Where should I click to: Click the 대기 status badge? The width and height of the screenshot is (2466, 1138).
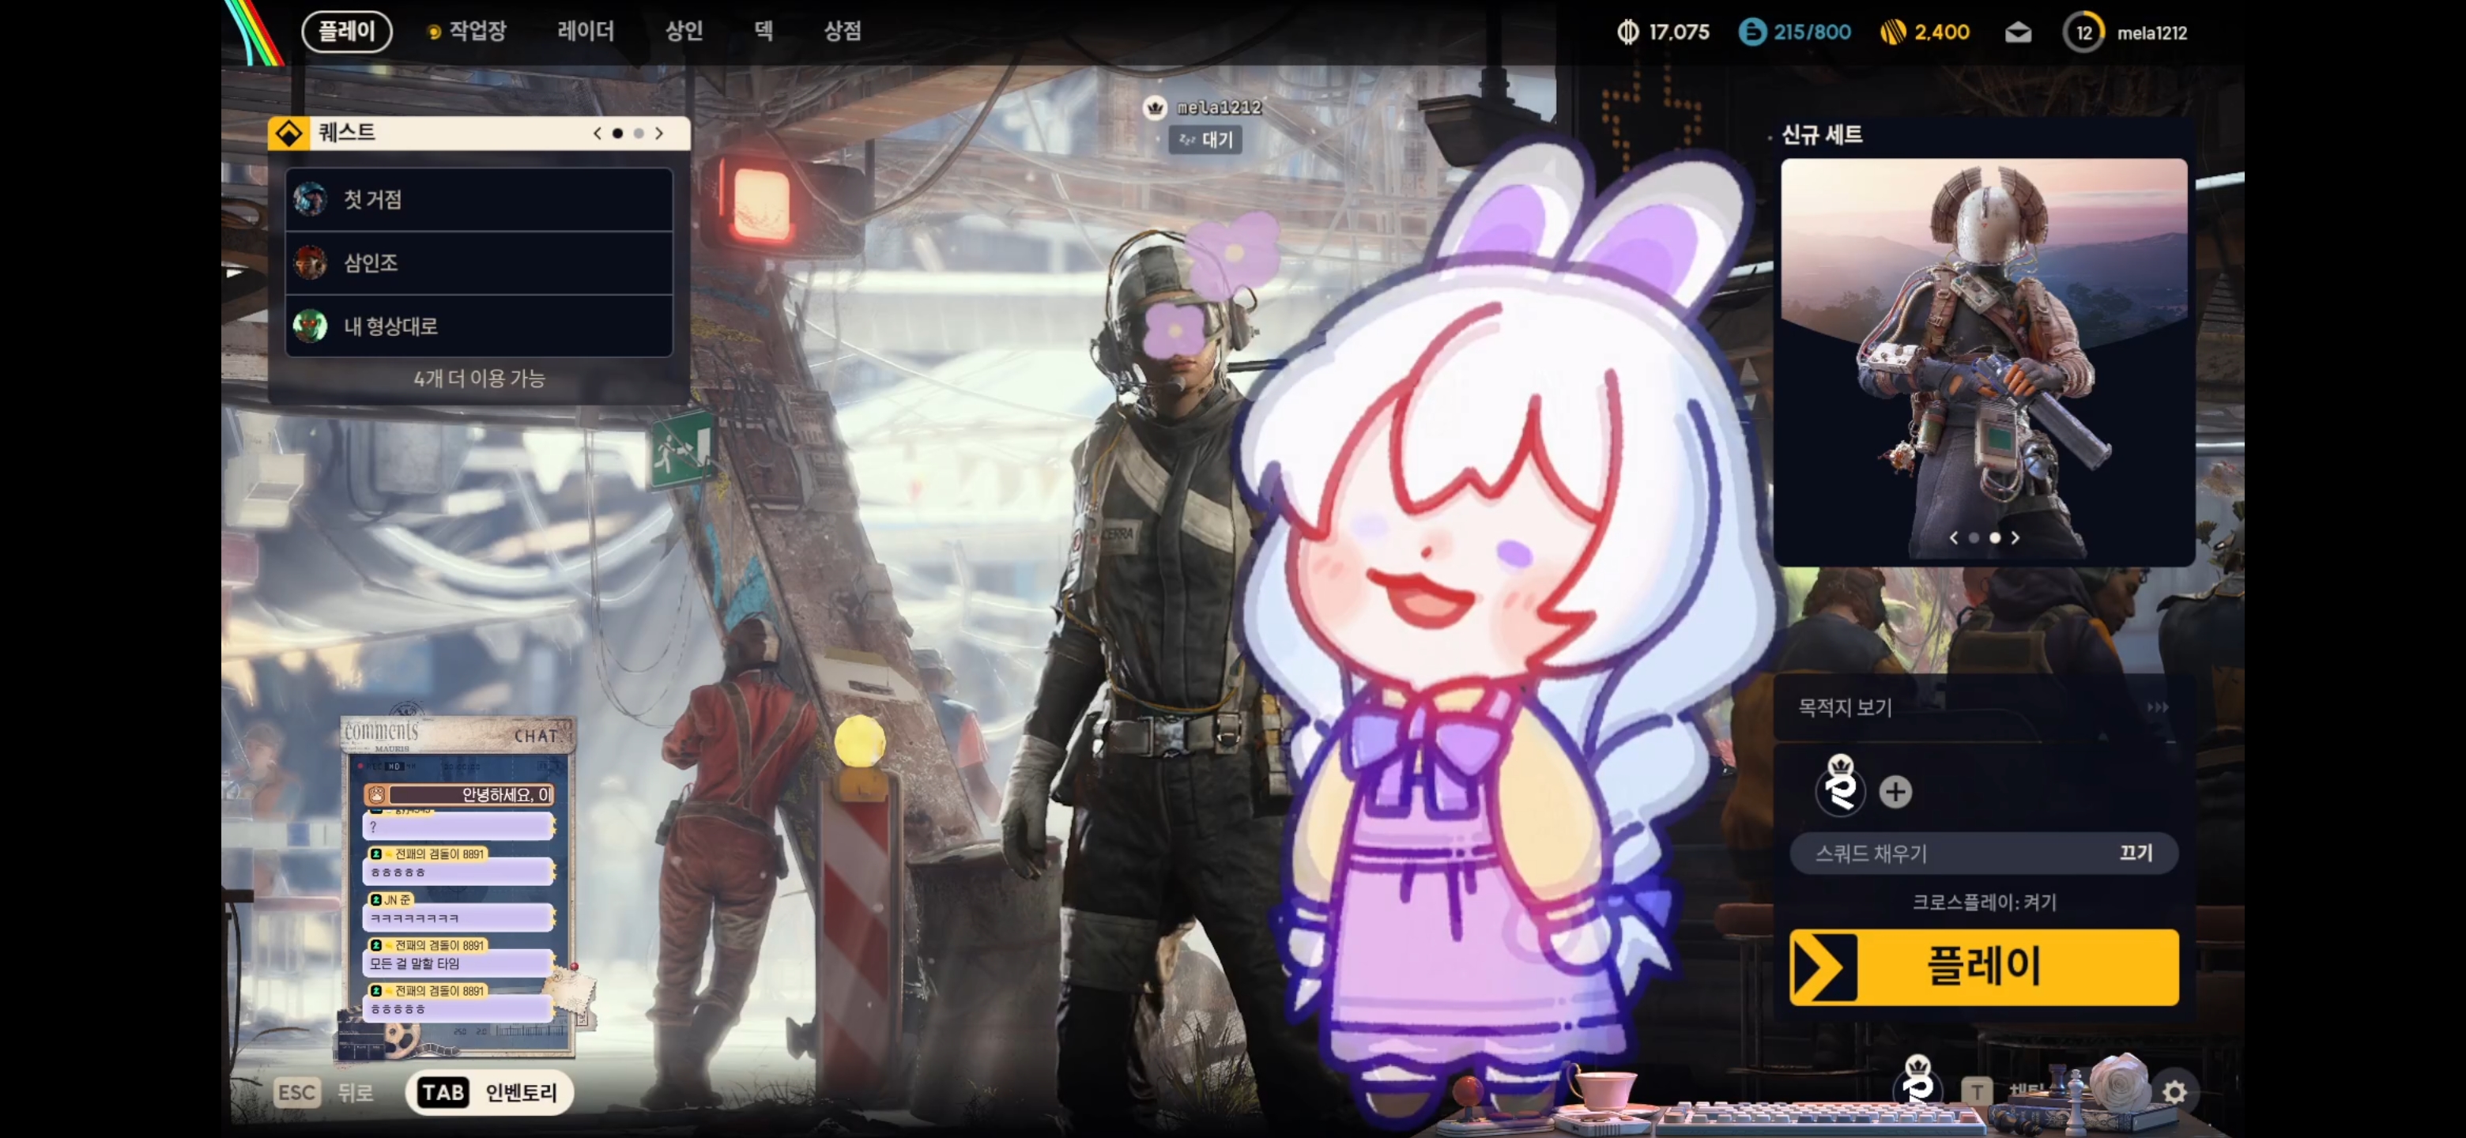click(1205, 140)
